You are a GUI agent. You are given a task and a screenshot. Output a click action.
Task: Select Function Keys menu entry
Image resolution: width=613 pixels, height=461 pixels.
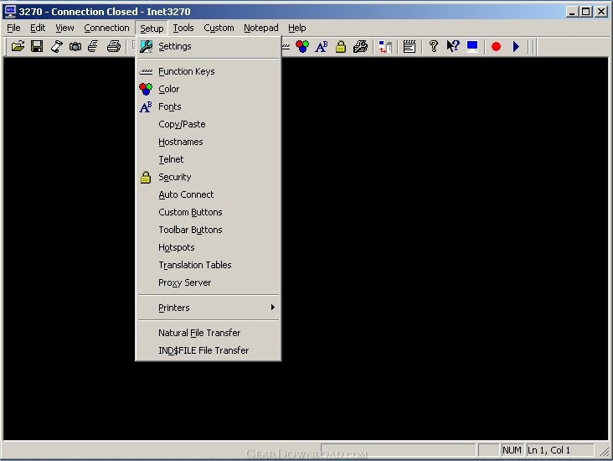(209, 71)
